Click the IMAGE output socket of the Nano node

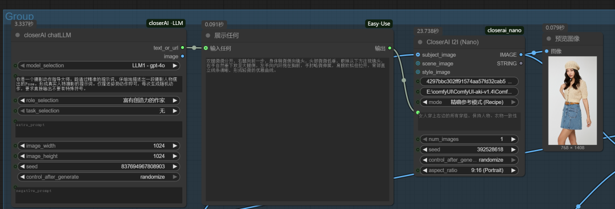[521, 55]
